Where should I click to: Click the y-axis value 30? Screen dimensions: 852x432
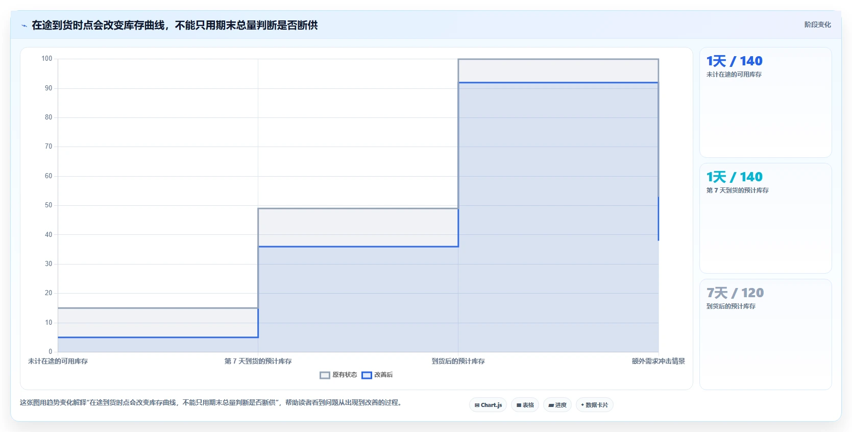tap(48, 264)
